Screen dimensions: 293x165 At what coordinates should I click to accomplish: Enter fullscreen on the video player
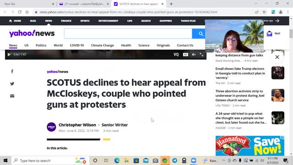click(x=201, y=55)
